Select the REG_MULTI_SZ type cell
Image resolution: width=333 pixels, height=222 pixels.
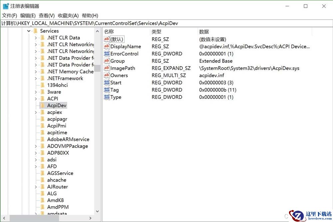[169, 75]
